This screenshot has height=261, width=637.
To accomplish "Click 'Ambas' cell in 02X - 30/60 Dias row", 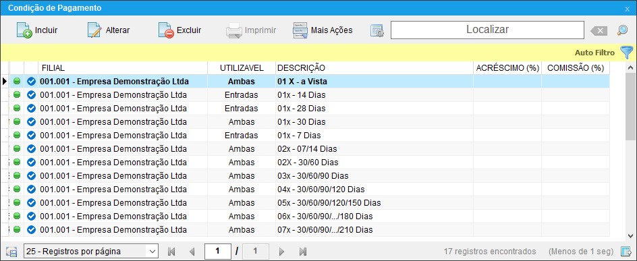I will pos(242,163).
